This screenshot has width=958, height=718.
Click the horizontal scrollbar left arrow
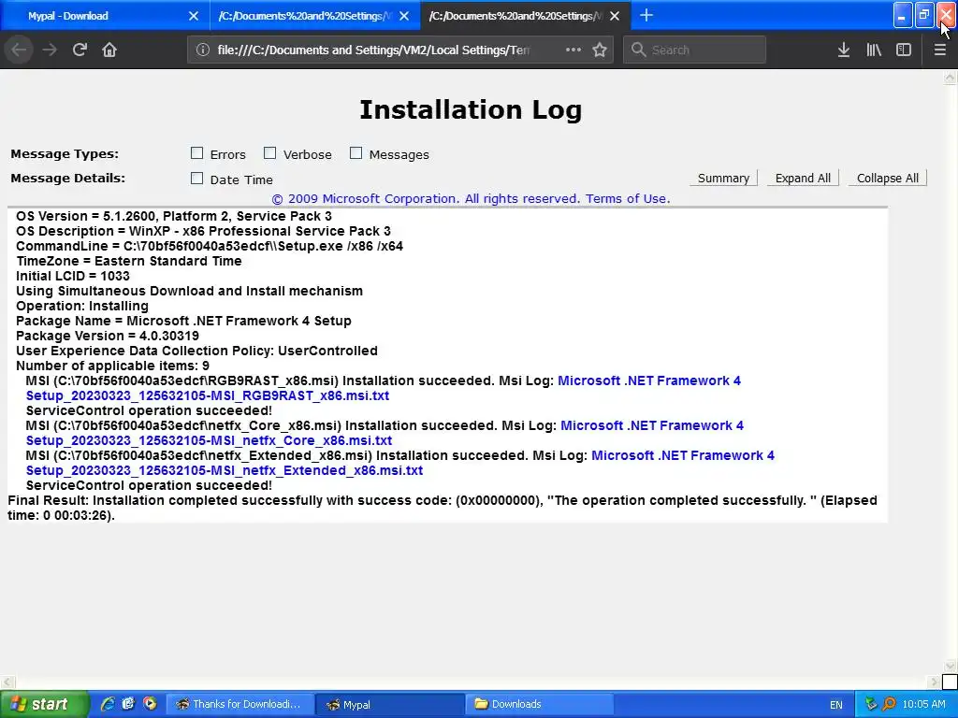[x=7, y=682]
